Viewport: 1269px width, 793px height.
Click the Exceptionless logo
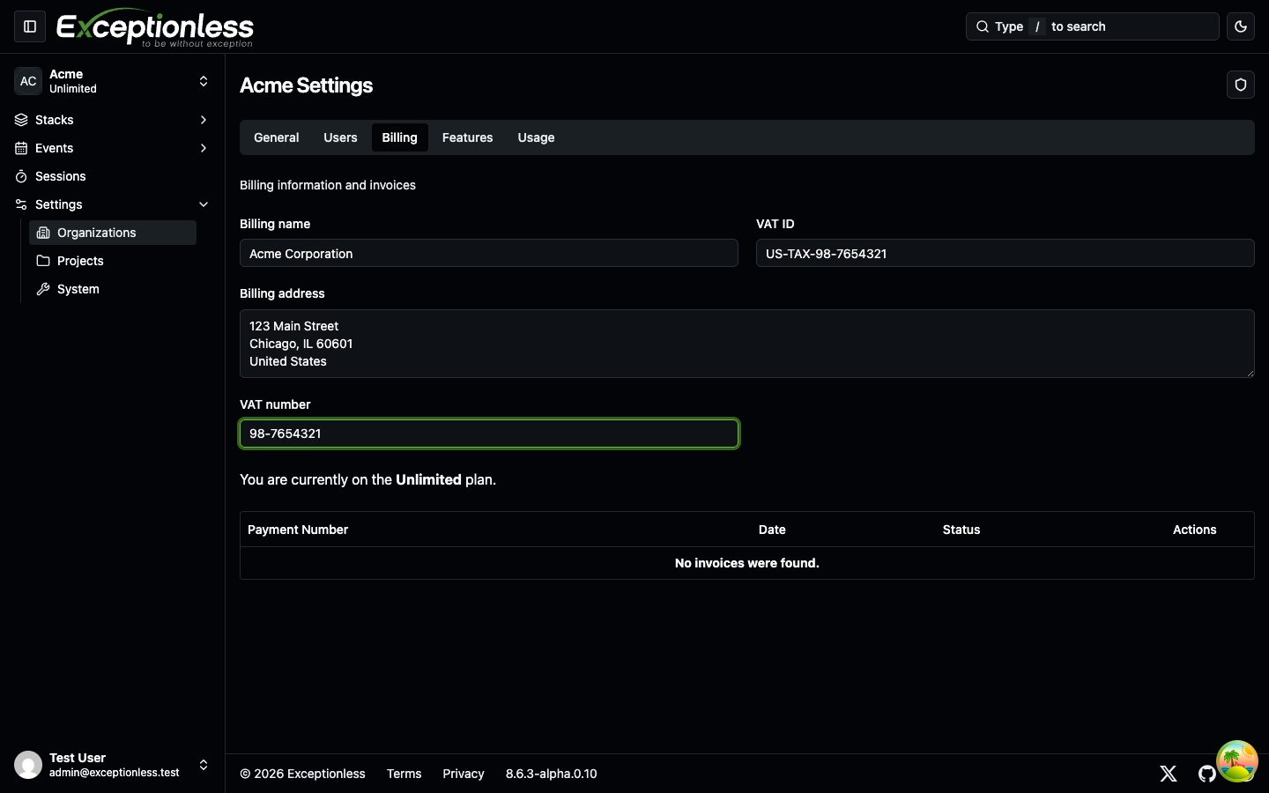[155, 27]
